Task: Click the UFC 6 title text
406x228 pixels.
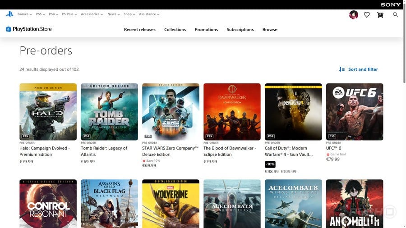Action: [x=333, y=148]
